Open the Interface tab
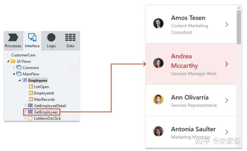Viewport: 247px width, 151px height. coord(32,41)
